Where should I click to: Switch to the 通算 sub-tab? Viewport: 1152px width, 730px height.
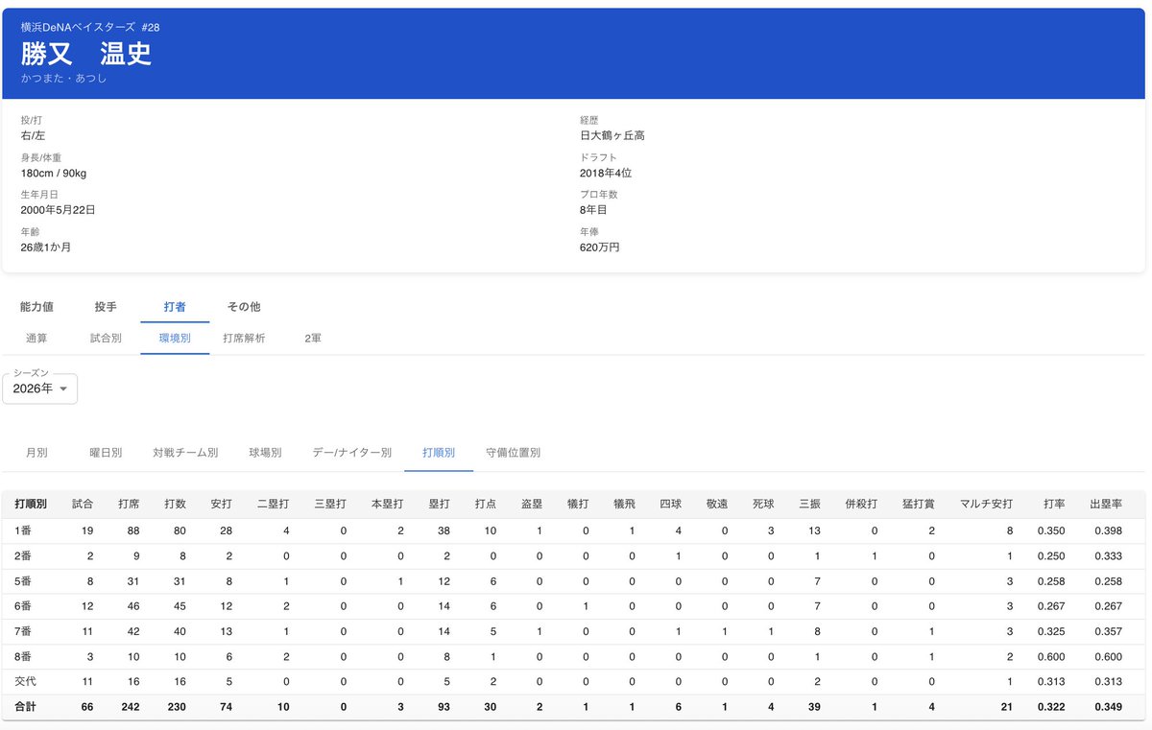pos(36,339)
